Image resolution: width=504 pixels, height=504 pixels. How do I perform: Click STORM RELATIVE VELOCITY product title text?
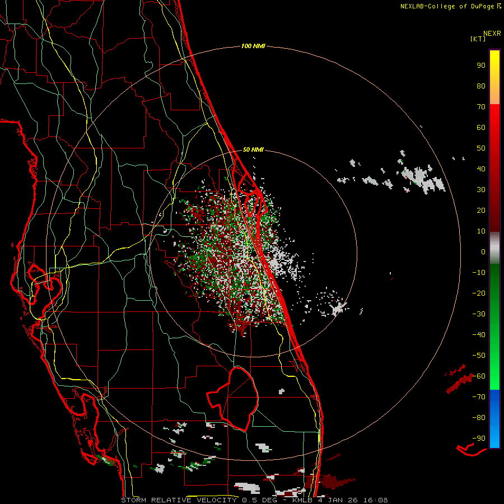(179, 500)
